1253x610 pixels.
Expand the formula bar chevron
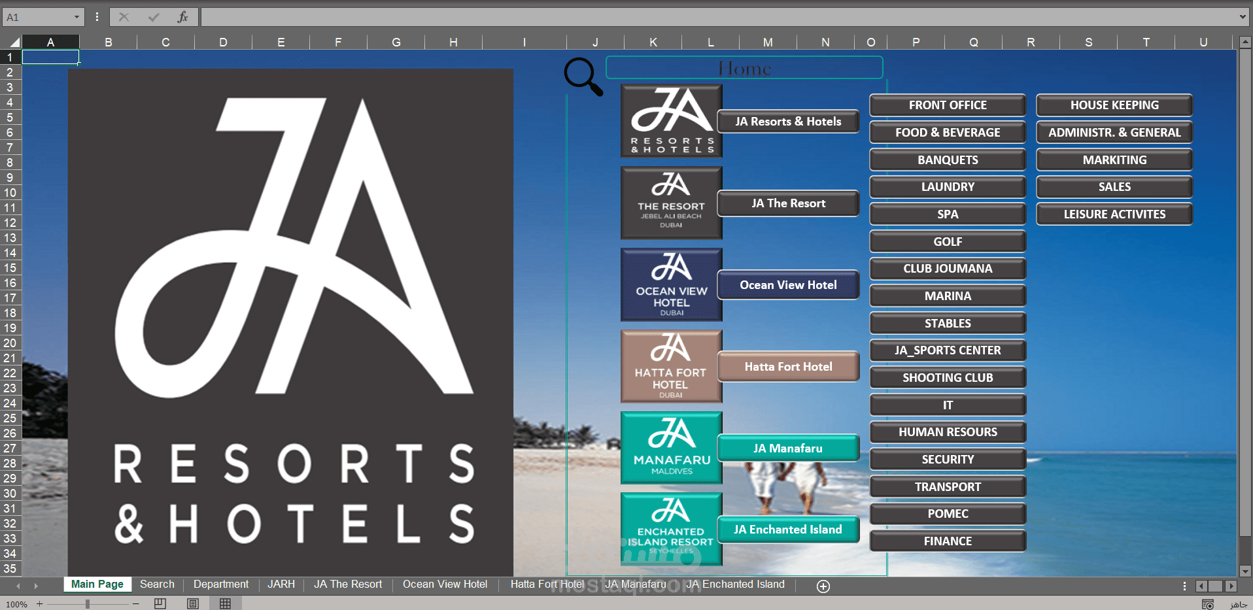1243,17
